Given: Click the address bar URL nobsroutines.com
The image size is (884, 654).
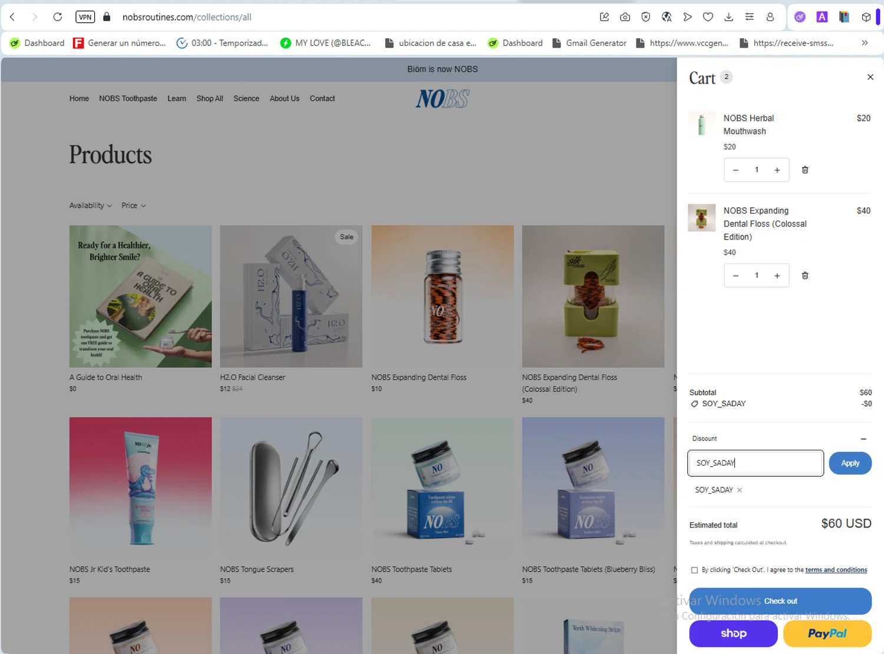Looking at the screenshot, I should 187,17.
